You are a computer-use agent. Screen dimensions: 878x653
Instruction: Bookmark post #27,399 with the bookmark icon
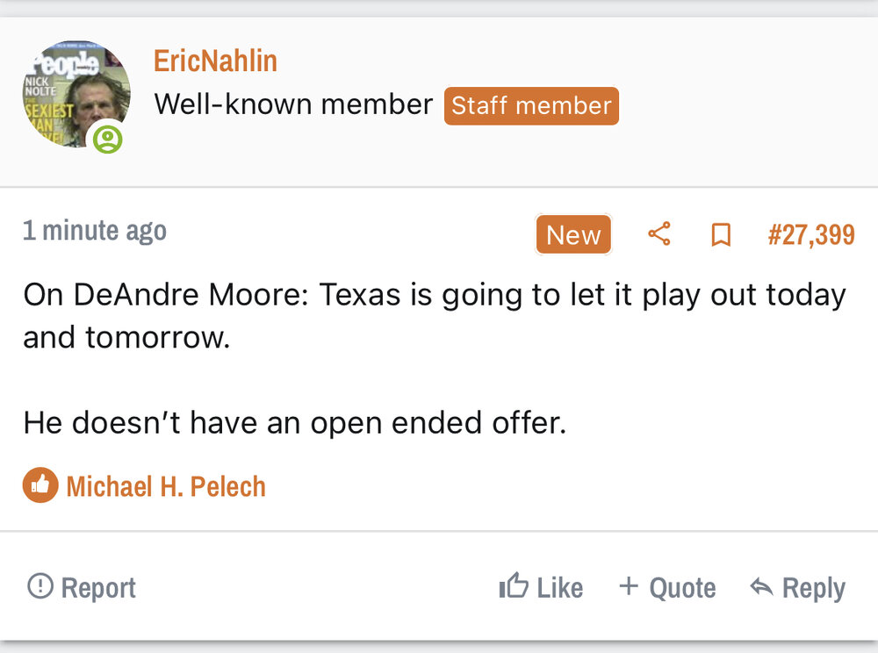[x=721, y=234]
